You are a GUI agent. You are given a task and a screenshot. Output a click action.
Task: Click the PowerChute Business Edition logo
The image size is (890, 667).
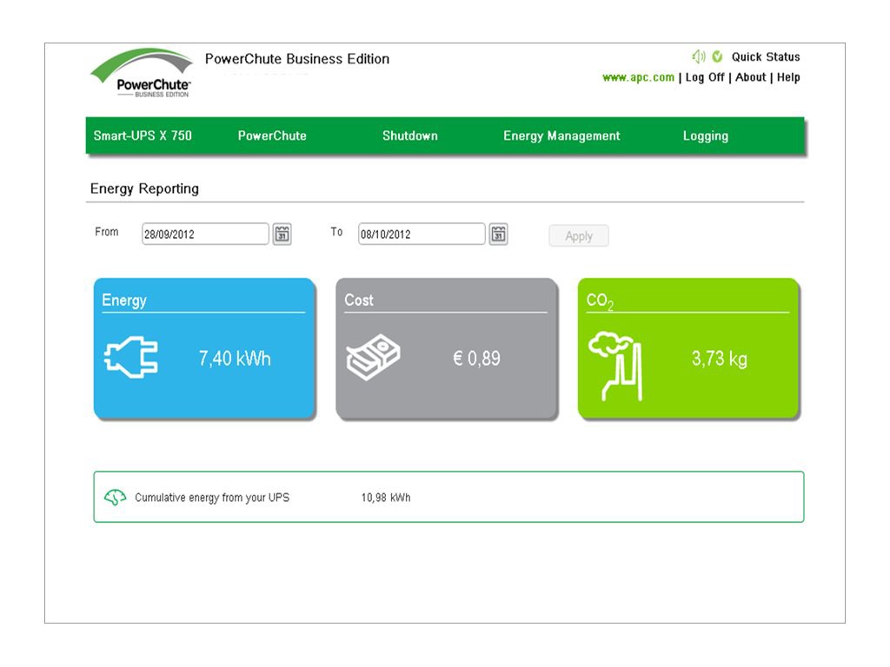(x=142, y=74)
